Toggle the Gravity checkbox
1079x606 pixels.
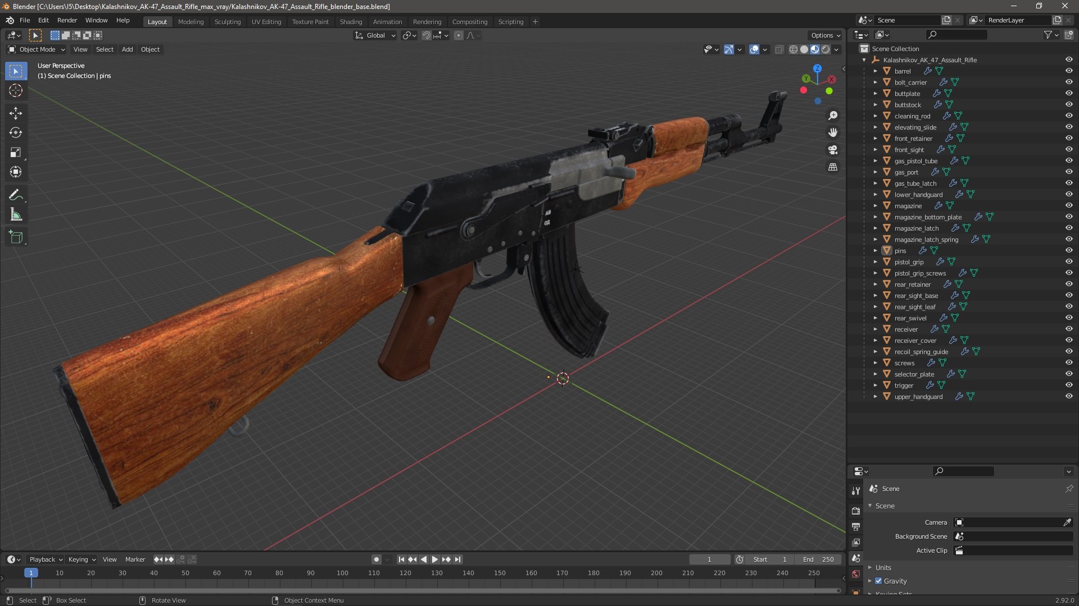[878, 581]
